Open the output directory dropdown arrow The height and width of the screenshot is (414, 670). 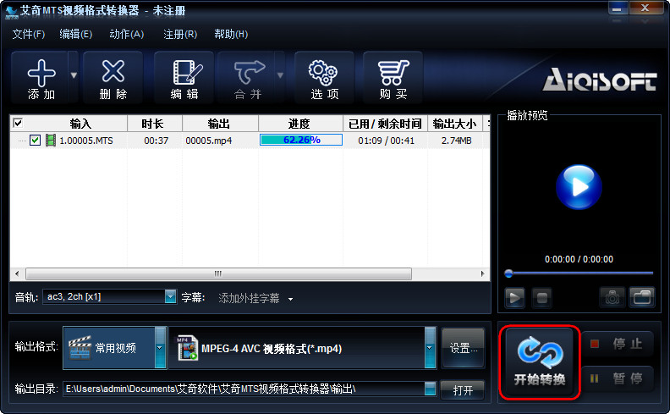point(431,389)
